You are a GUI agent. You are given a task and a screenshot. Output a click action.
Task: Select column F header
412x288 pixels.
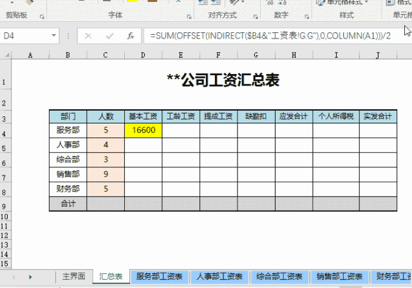pyautogui.click(x=218, y=55)
